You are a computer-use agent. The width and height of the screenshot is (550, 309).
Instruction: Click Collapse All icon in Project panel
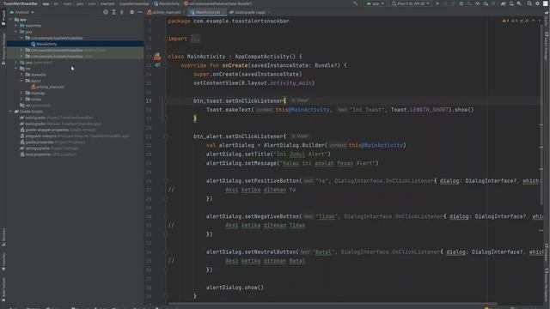122,12
